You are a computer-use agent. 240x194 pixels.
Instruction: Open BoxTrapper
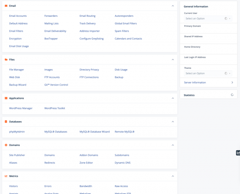click(51, 39)
